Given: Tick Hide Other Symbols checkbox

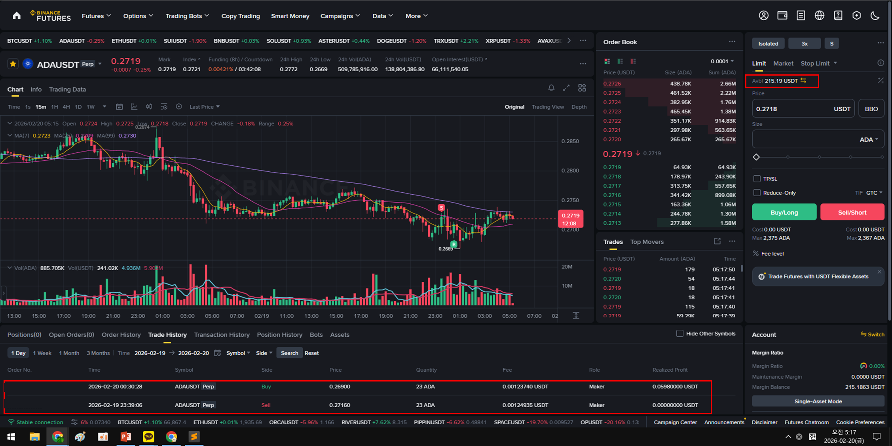Looking at the screenshot, I should 679,334.
